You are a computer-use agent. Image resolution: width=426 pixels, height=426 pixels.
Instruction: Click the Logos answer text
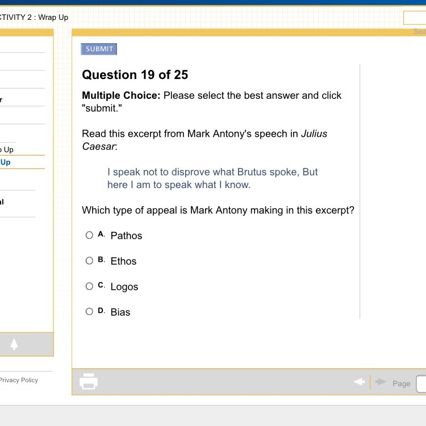coord(124,287)
